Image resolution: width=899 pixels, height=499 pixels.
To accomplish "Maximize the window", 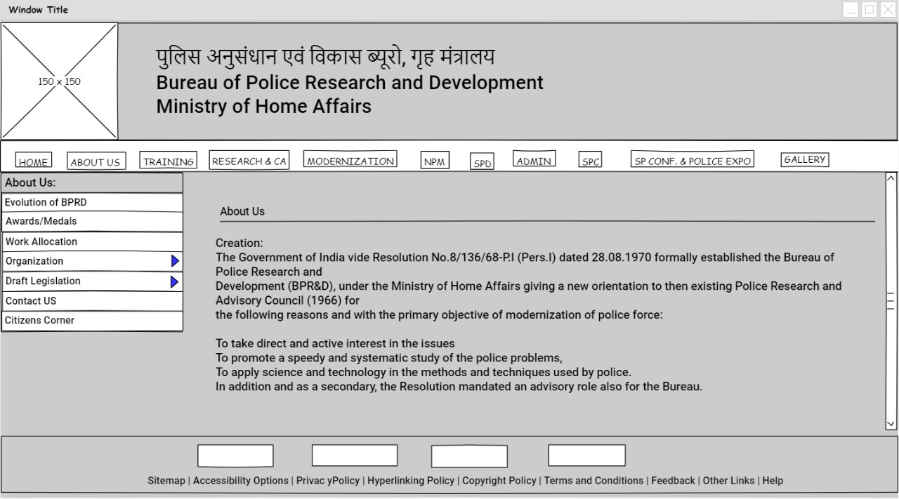I will coord(870,10).
